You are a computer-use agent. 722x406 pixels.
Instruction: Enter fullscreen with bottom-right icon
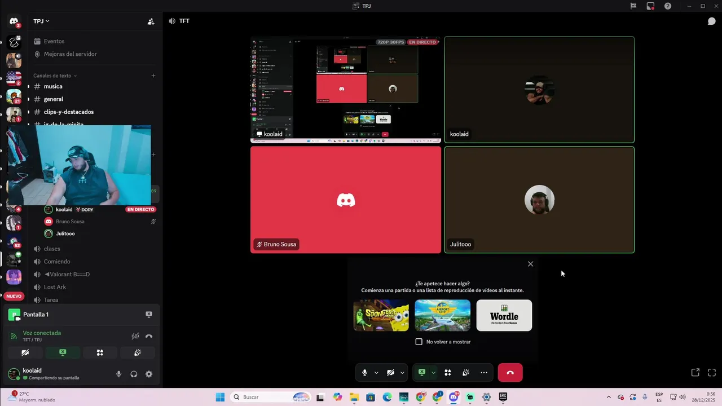pos(712,373)
